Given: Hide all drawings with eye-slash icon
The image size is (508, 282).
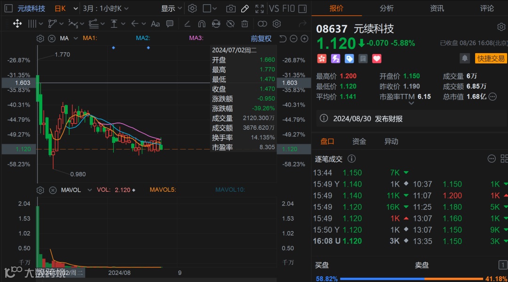Looking at the screenshot, I should pyautogui.click(x=230, y=23).
